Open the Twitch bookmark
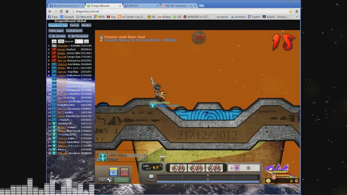Viewport: 347px width, 195px height. (254, 17)
